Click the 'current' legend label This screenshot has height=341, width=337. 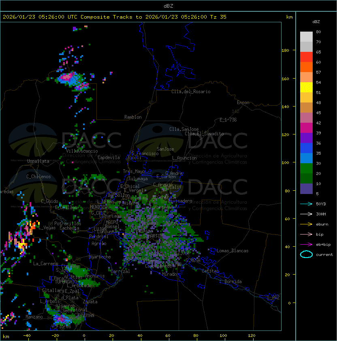[324, 255]
